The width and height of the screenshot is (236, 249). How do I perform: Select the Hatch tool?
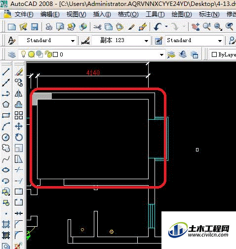pyautogui.click(x=6, y=224)
